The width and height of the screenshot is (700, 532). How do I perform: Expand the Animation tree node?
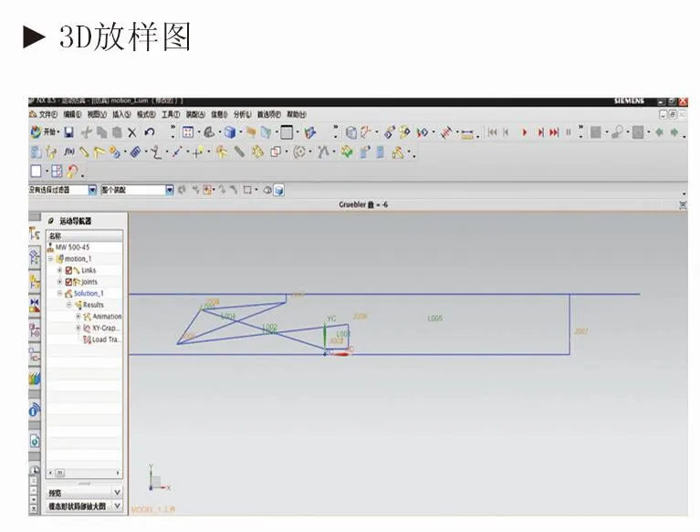tap(78, 317)
